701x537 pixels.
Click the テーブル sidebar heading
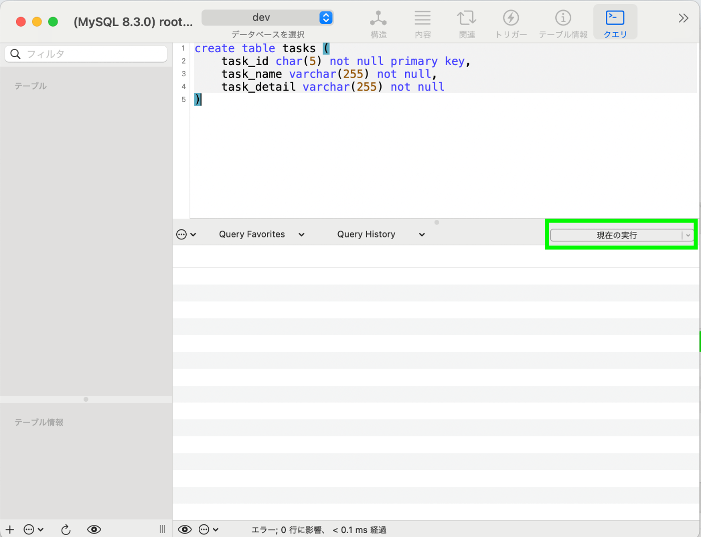point(31,86)
